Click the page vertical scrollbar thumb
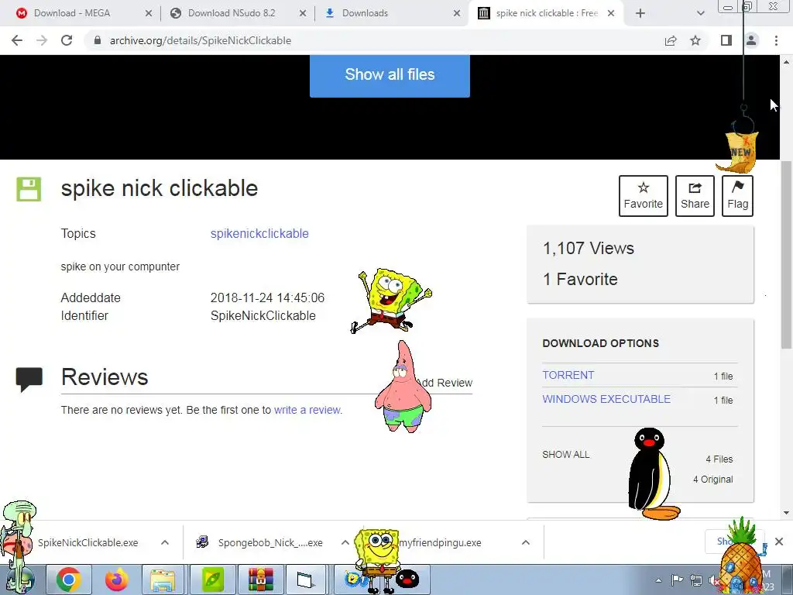This screenshot has height=595, width=793. 786,254
